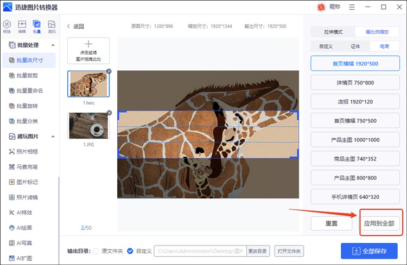
Task: Click the plus icon to add images
Action: (x=88, y=44)
